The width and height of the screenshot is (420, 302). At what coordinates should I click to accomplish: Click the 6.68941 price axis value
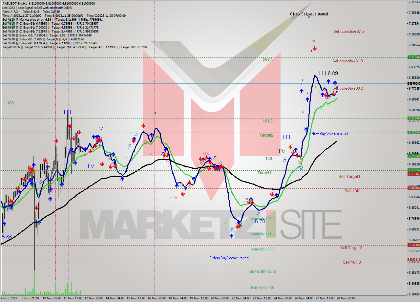coord(414,99)
